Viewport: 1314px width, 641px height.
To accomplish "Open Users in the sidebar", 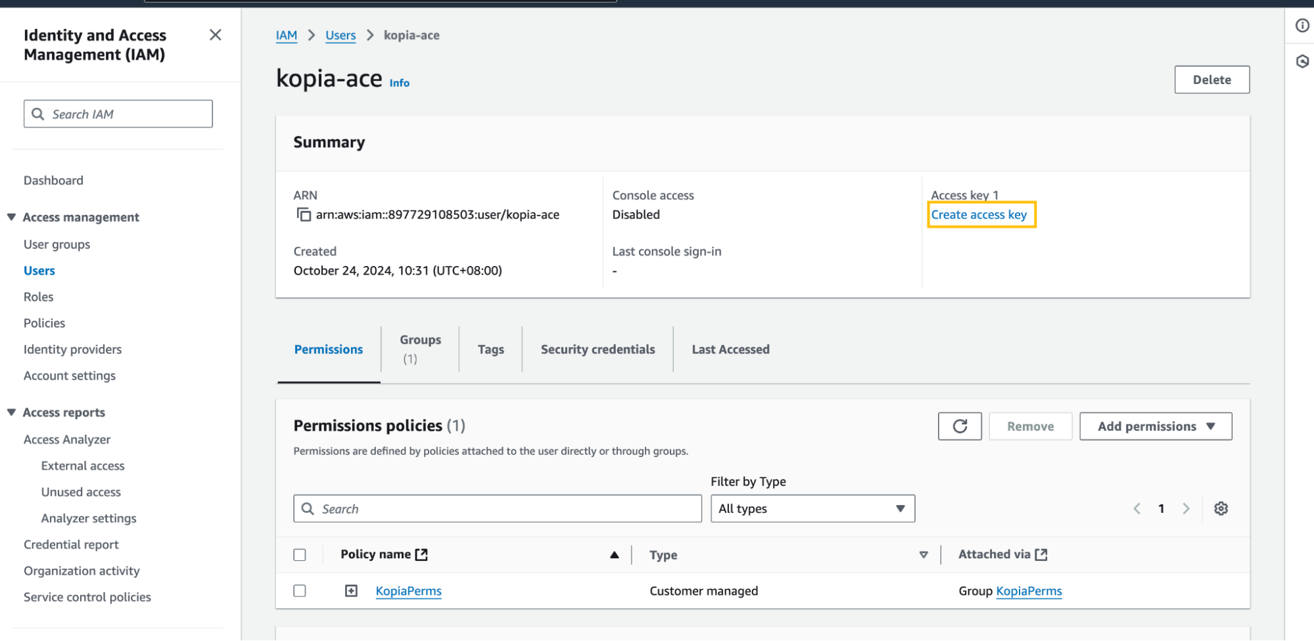I will pyautogui.click(x=39, y=271).
